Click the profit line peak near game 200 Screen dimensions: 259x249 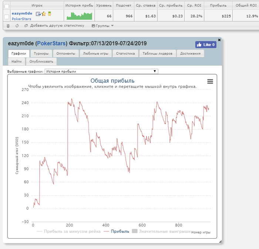pos(72,99)
